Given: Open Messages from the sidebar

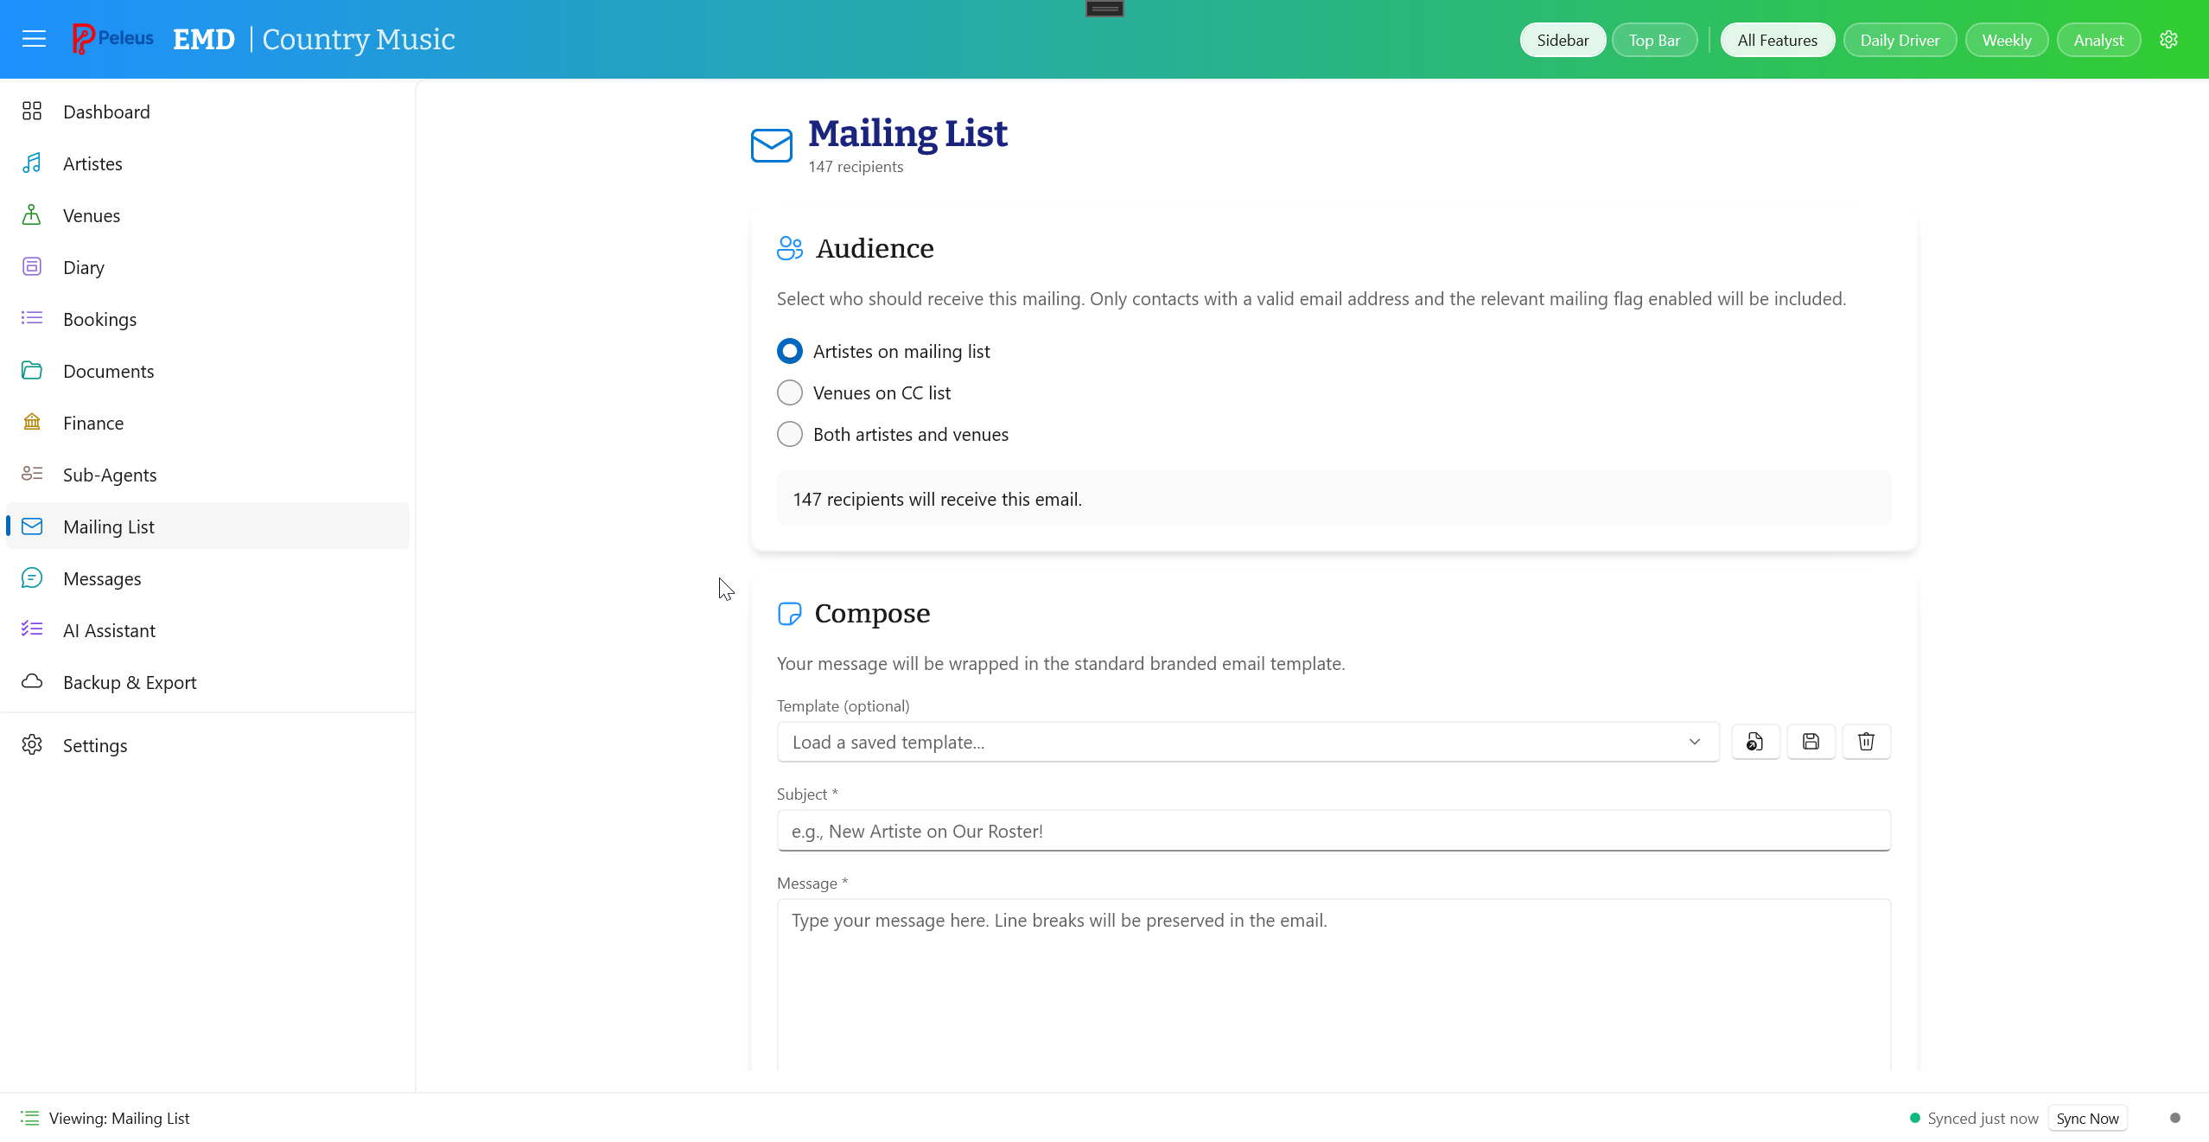Looking at the screenshot, I should 102,578.
